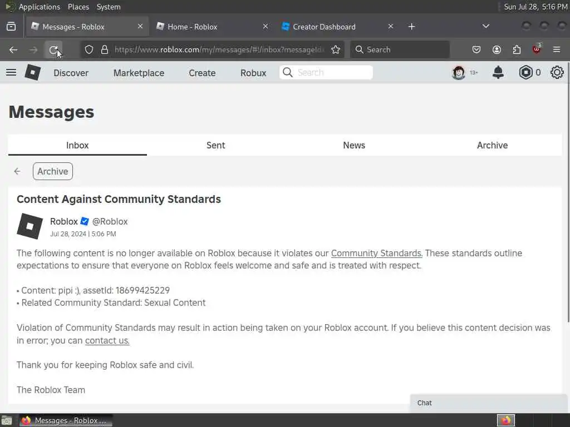Click the Roblox sender avatar thumbnail
Viewport: 570px width, 427px height.
click(x=30, y=226)
